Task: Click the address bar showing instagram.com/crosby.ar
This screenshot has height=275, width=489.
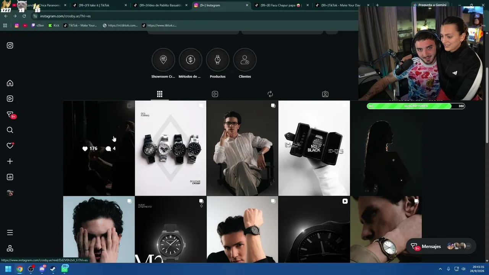Action: click(x=195, y=16)
